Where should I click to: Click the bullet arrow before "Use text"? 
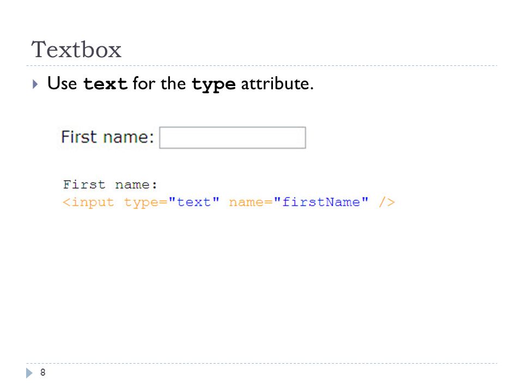coord(35,84)
